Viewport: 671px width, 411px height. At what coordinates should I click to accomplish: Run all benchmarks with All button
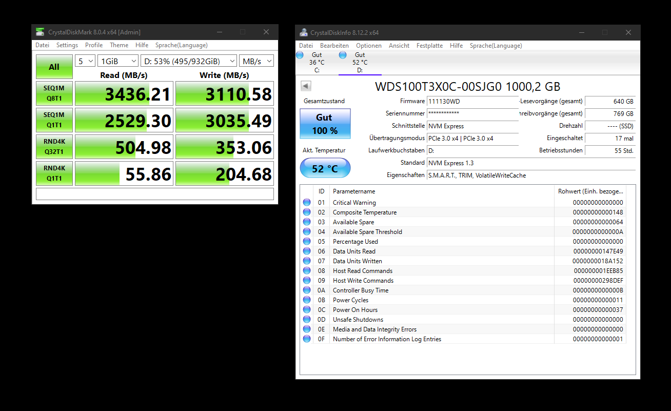point(54,67)
